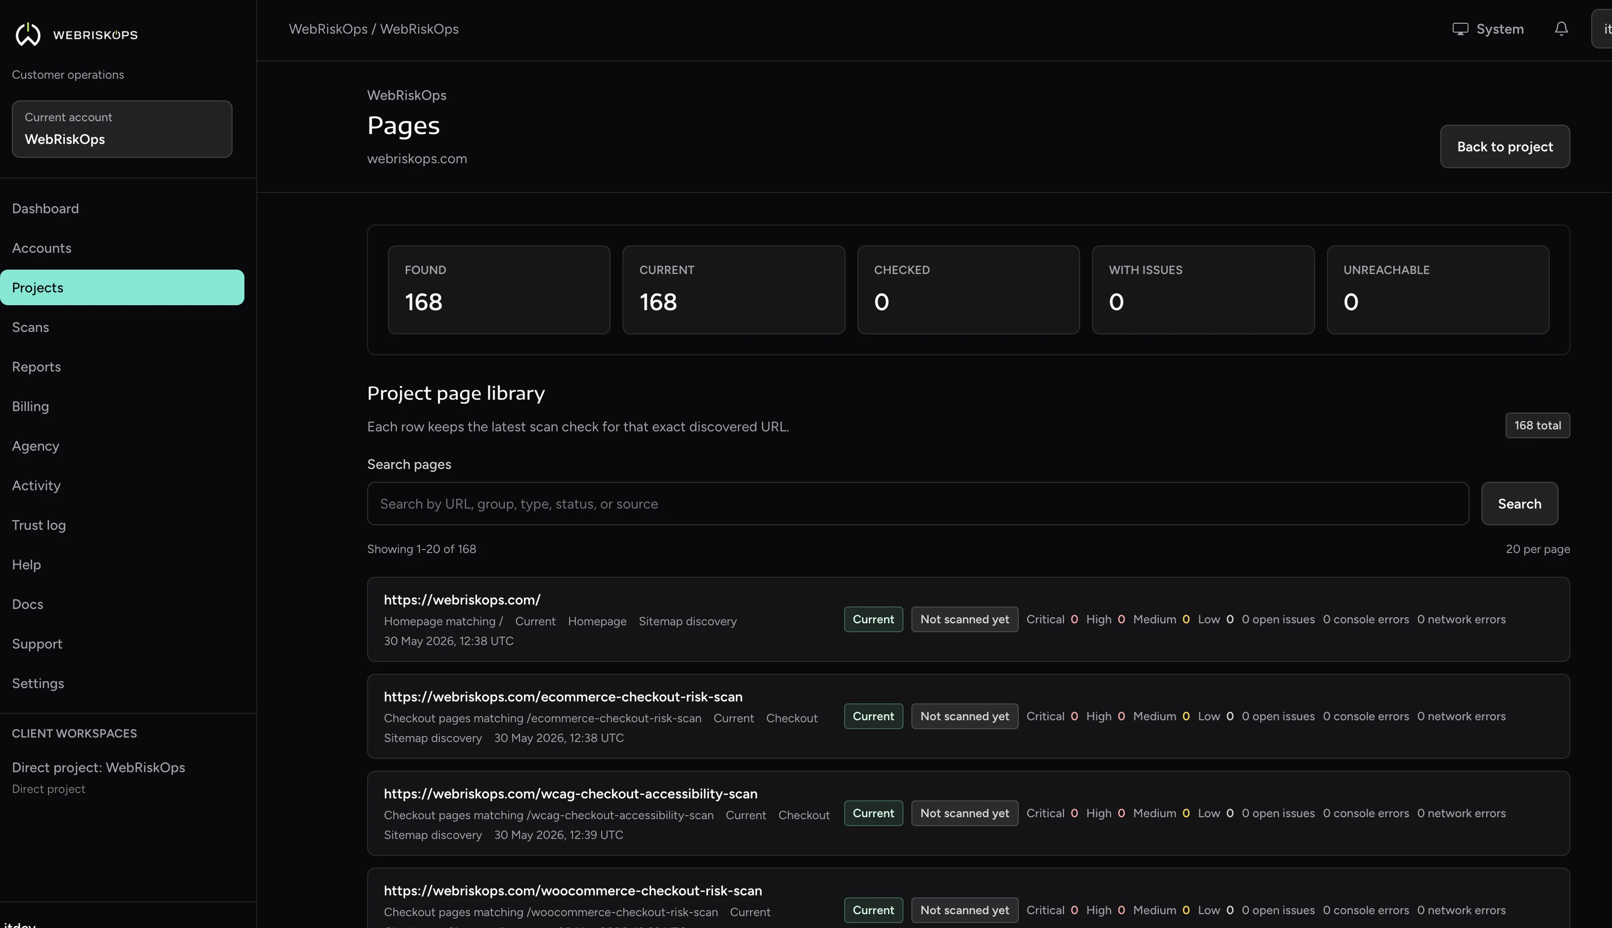Click the Showing 1-20 of 168 text
Screen dimensions: 1612x928
[x=422, y=549]
